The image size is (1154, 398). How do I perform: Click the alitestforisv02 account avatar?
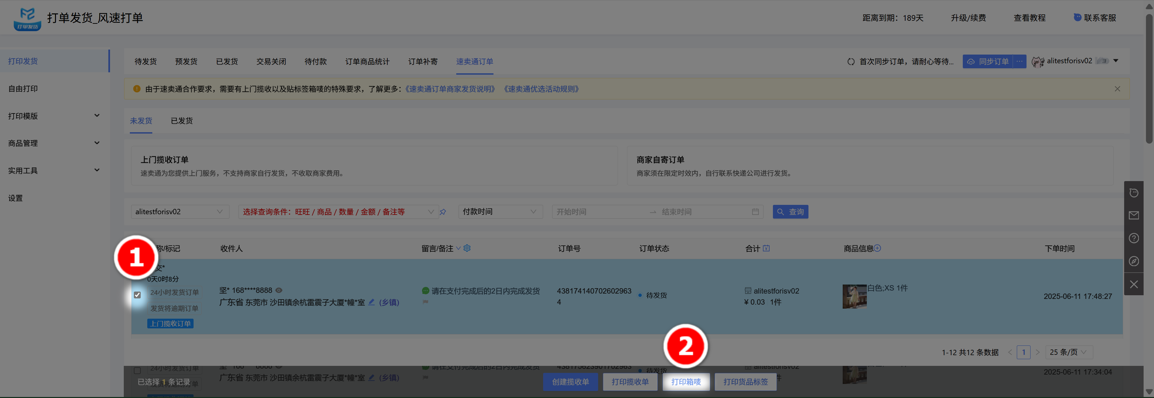1038,62
